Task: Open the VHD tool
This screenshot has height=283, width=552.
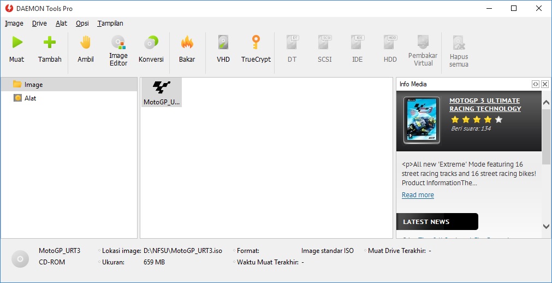Action: point(223,42)
